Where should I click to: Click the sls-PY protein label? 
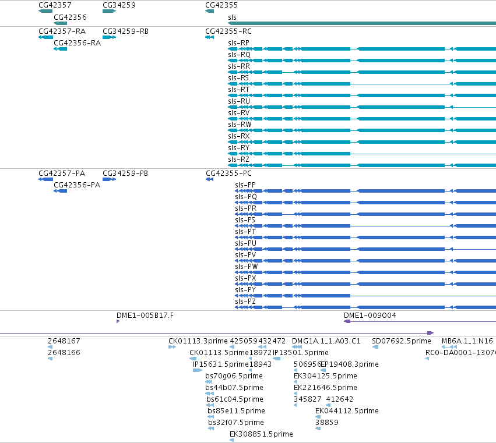point(245,290)
